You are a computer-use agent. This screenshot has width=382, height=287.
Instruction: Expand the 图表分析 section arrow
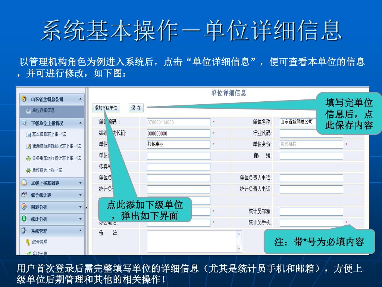tap(81, 206)
